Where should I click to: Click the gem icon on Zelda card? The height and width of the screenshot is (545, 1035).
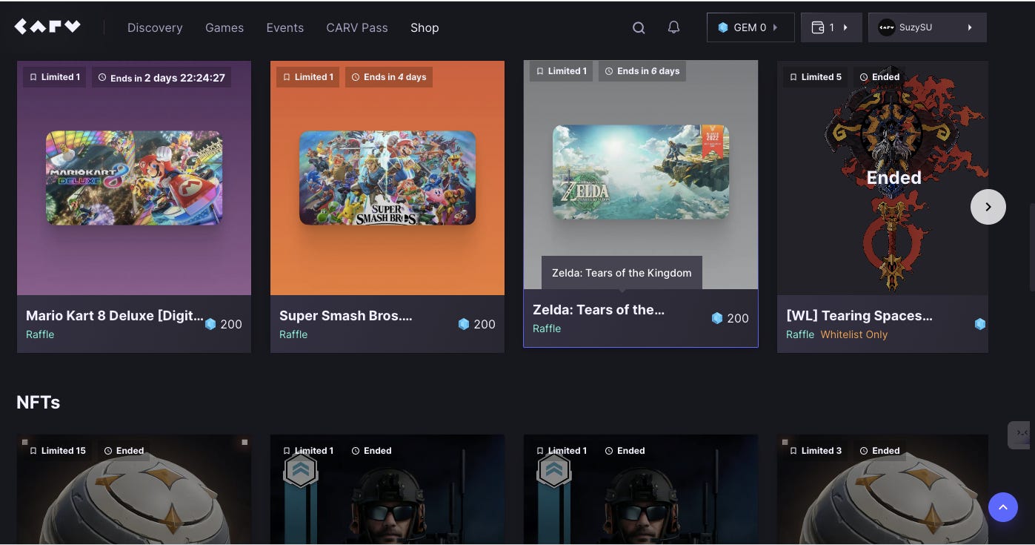pyautogui.click(x=717, y=318)
